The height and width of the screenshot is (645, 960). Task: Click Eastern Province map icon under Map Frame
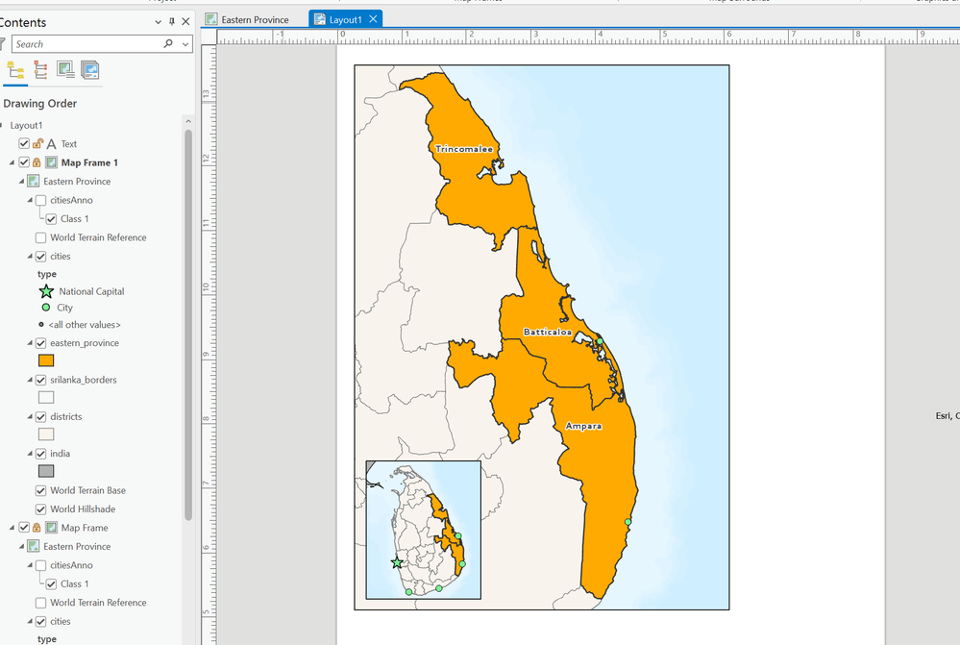click(33, 546)
